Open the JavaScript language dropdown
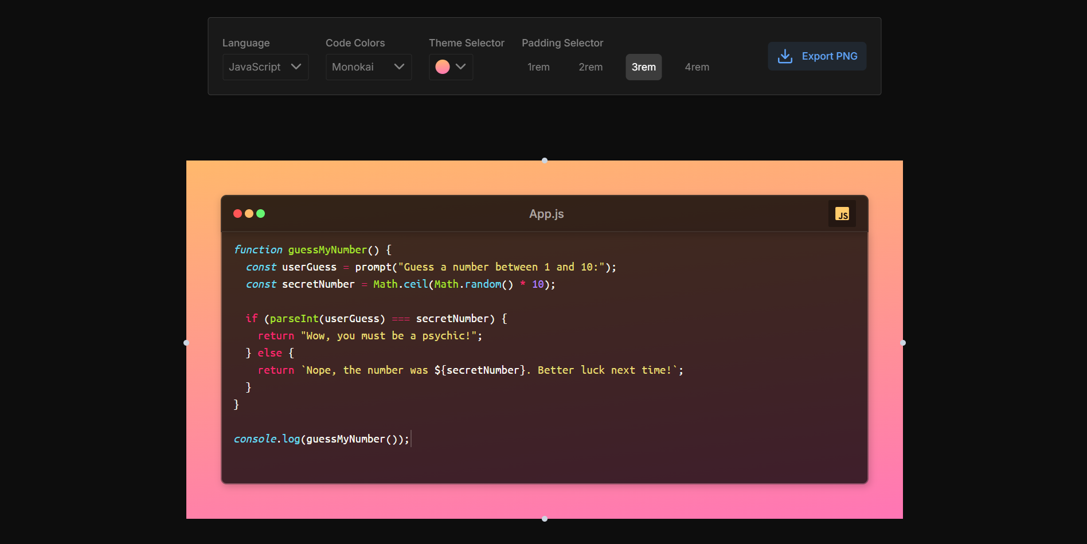The image size is (1087, 544). tap(265, 66)
